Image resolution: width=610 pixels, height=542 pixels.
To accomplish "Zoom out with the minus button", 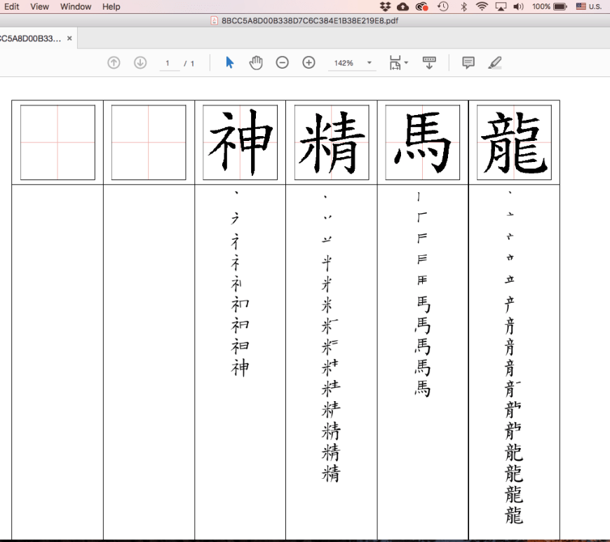I will click(282, 63).
